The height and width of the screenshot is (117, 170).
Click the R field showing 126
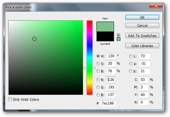(x=111, y=80)
